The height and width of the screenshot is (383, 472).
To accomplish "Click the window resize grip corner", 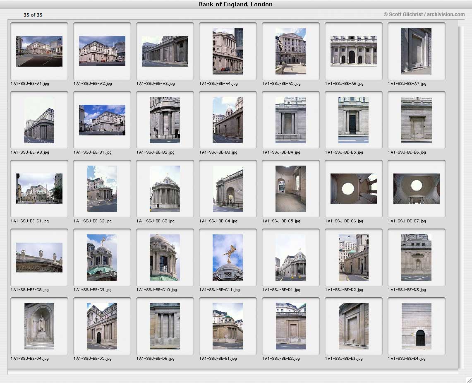I will point(468,380).
